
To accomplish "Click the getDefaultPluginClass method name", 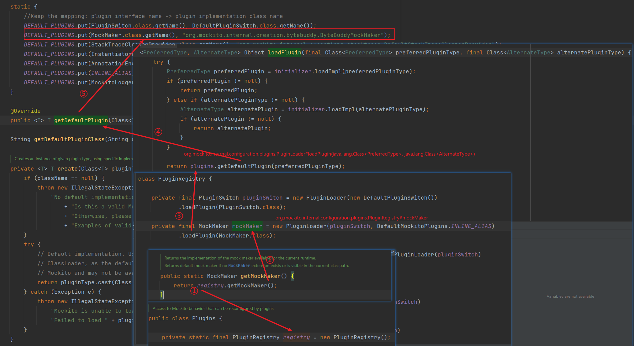I will 69,139.
